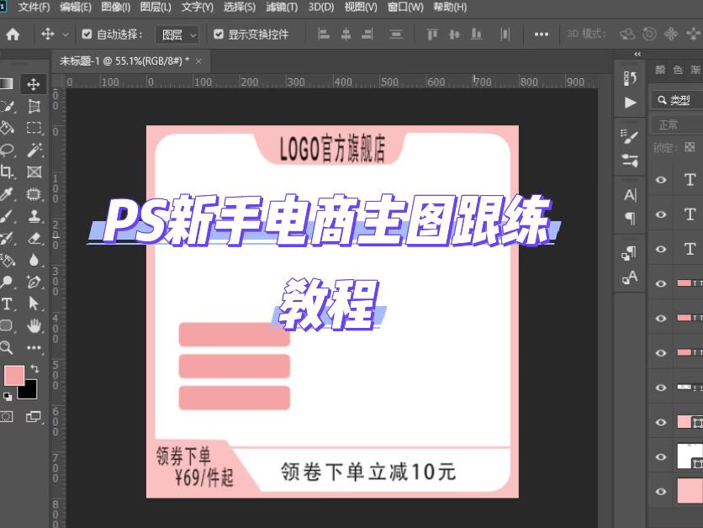This screenshot has height=528, width=703.
Task: Align bottom edges in options bar
Action: coord(477,34)
